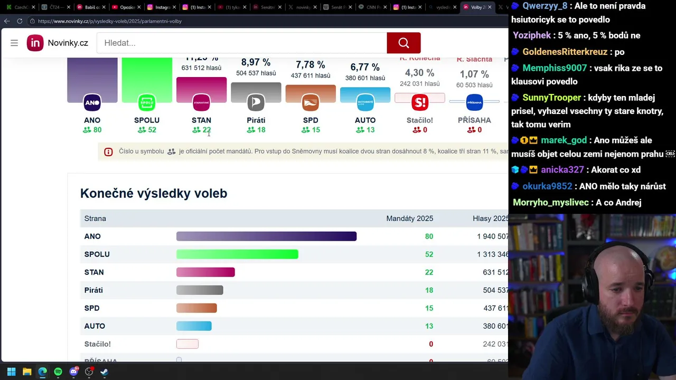Open File Explorer from taskbar
676x380 pixels.
pyautogui.click(x=27, y=372)
